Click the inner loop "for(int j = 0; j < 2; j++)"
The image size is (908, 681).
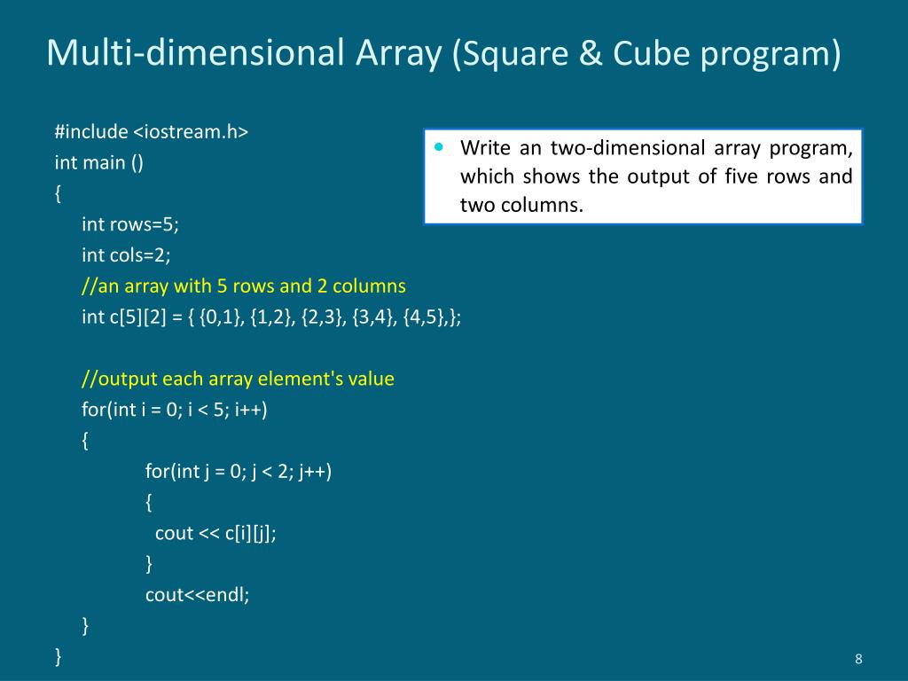(239, 472)
